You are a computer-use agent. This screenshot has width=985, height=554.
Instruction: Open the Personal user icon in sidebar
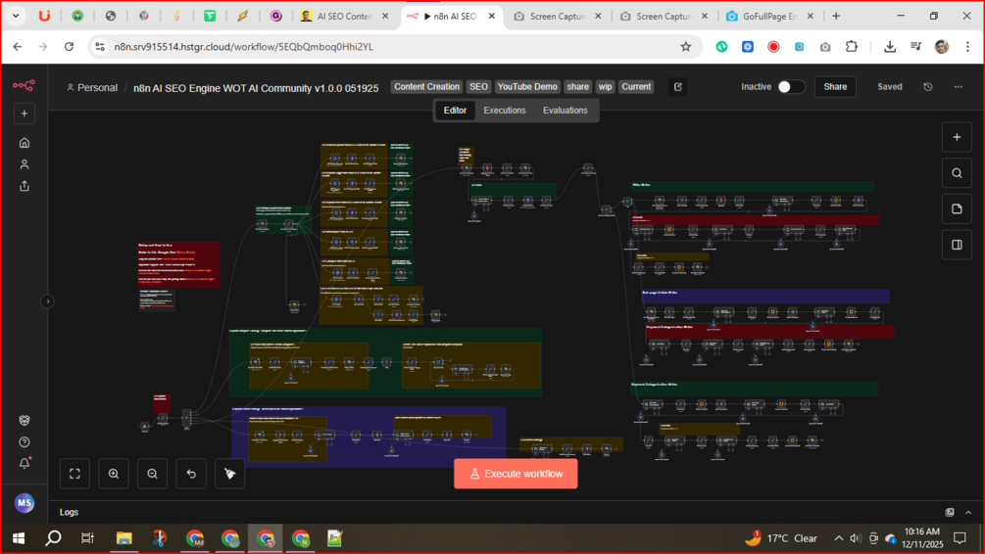click(24, 164)
